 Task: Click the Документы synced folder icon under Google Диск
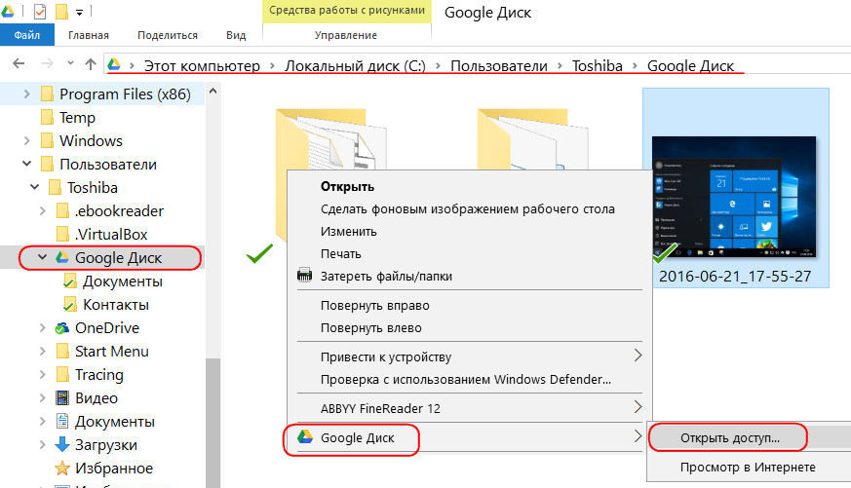tap(69, 282)
